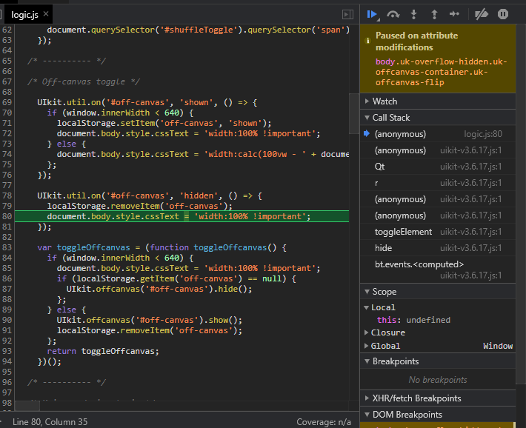
Task: Select the hide stack frame
Action: pos(438,248)
